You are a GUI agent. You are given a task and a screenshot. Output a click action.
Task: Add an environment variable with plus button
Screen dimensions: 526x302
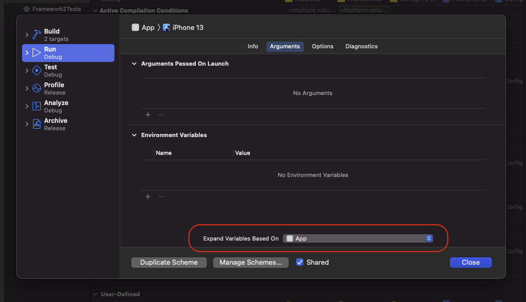148,196
